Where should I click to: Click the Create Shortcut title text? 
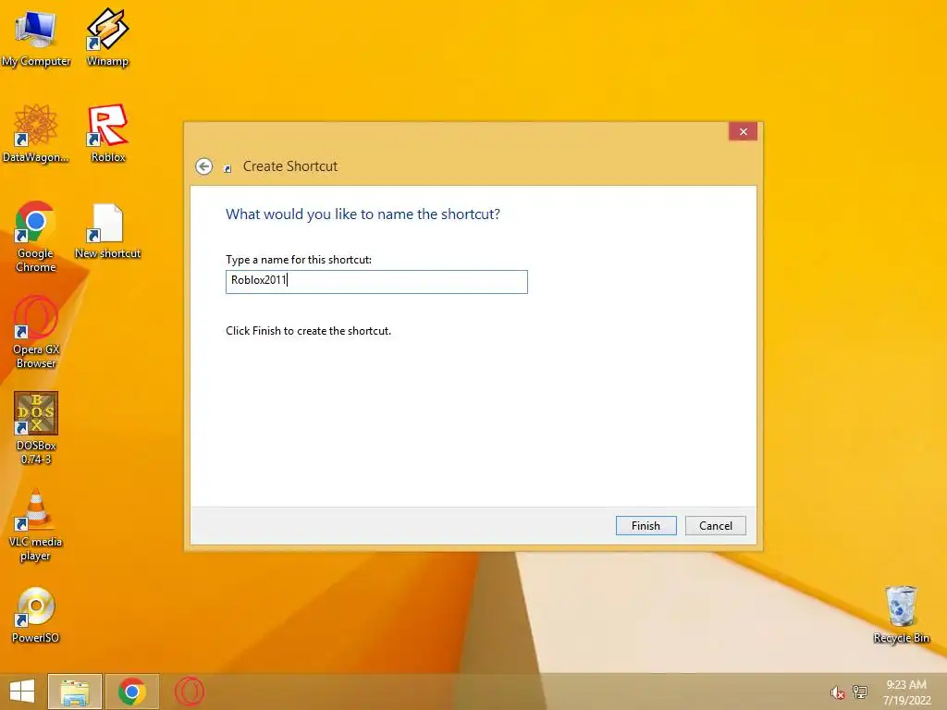(289, 166)
